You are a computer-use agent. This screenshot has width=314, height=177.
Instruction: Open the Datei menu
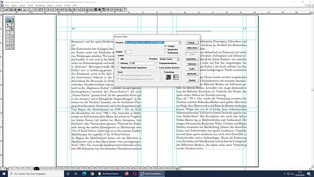click(x=7, y=5)
